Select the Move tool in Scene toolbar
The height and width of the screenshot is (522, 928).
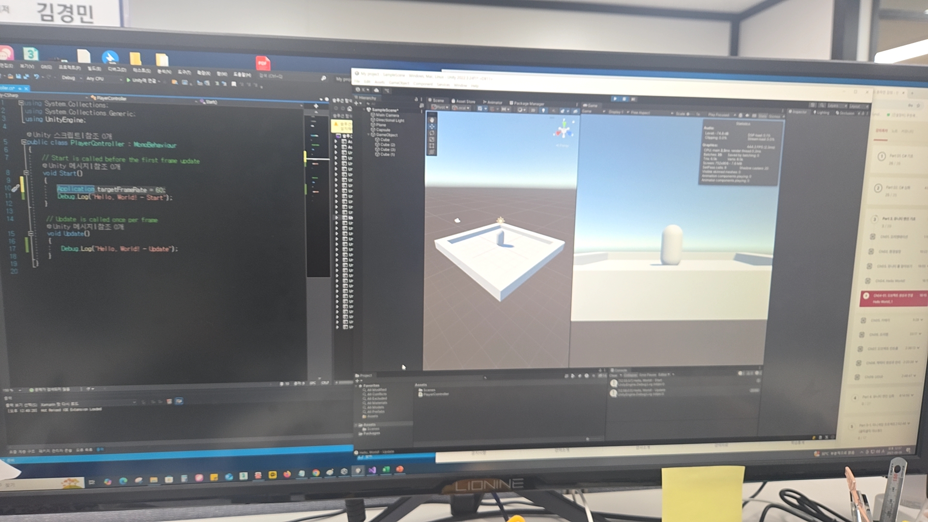coord(432,126)
